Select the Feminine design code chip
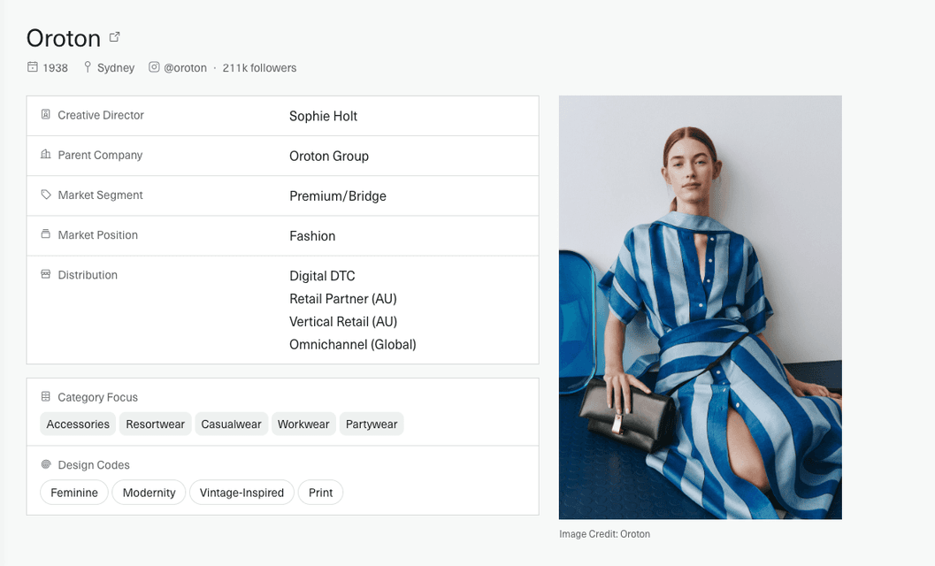Viewport: 935px width, 566px height. pos(74,493)
